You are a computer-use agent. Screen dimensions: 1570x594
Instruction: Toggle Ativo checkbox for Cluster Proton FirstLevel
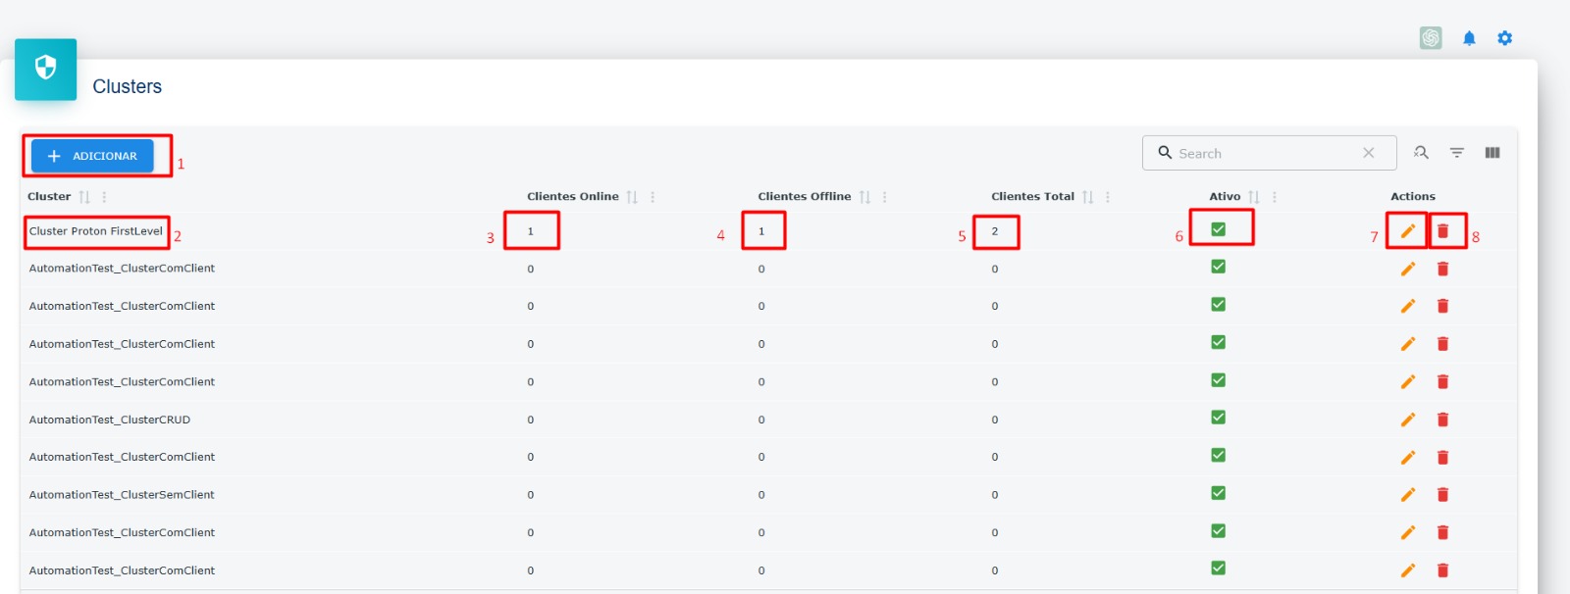[1218, 229]
